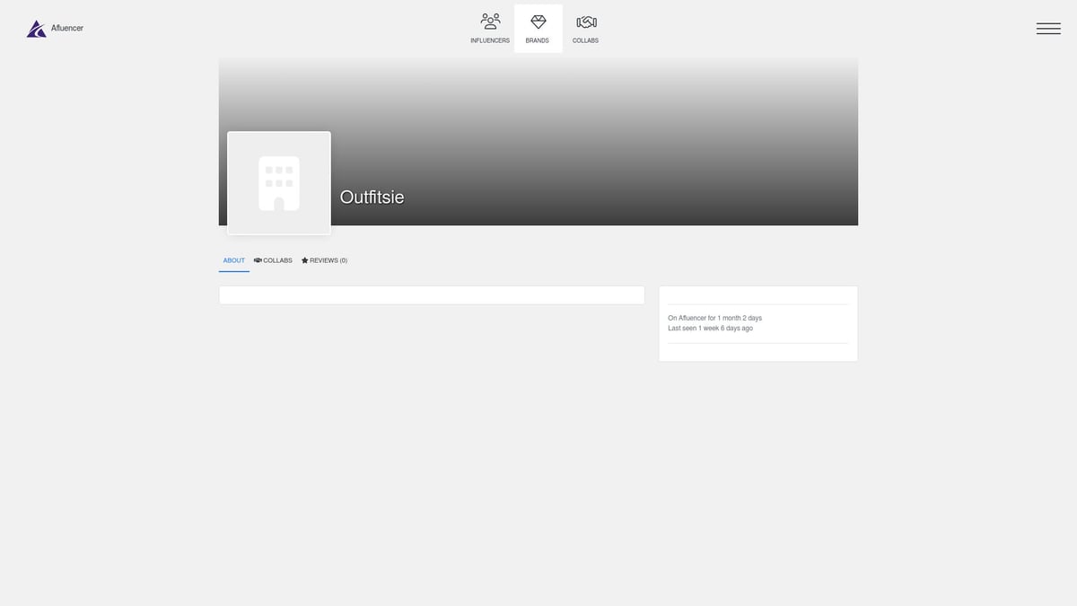The width and height of the screenshot is (1077, 606).
Task: Click the "Last seen 1 week 6 days ago" text
Action: point(710,329)
